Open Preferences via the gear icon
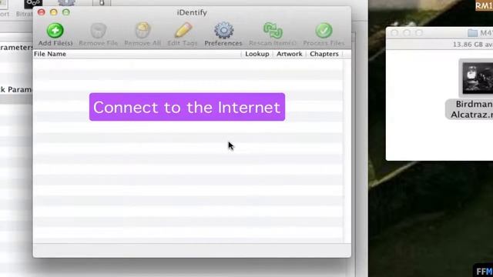 [x=223, y=31]
